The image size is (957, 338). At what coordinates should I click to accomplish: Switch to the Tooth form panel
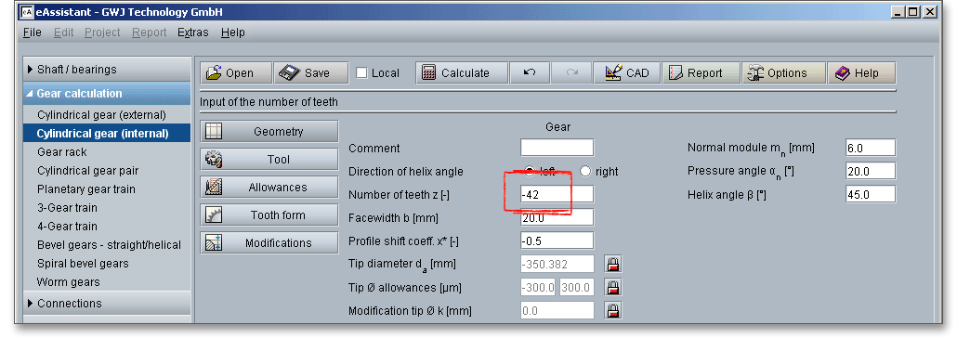point(269,214)
